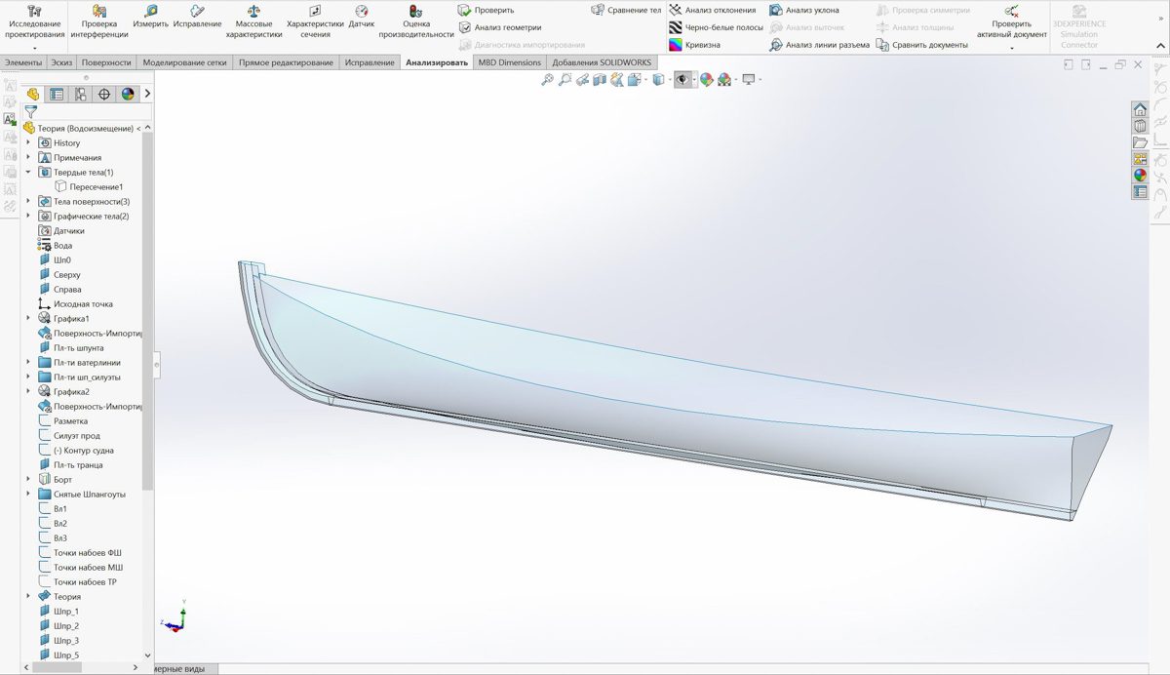This screenshot has height=675, width=1170.
Task: Click the Curvature analysis icon
Action: pos(677,45)
